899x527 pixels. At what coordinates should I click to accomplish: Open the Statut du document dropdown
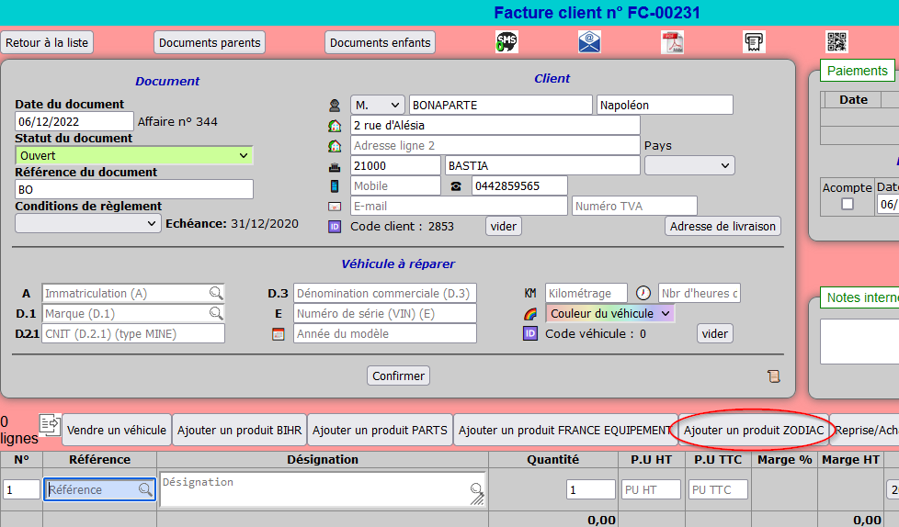[x=134, y=156]
